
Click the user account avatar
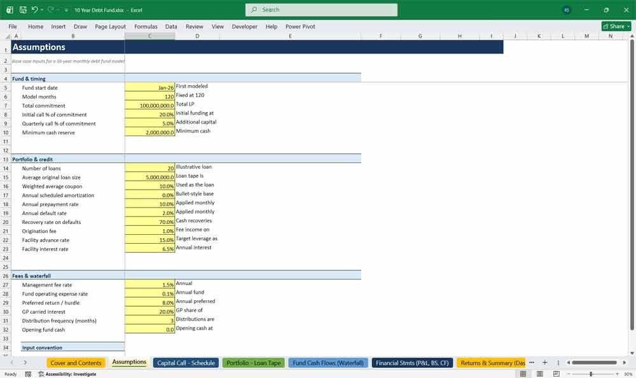[567, 10]
